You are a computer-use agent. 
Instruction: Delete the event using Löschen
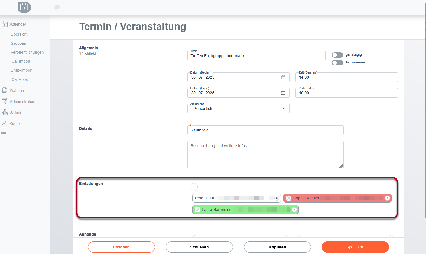point(121,247)
